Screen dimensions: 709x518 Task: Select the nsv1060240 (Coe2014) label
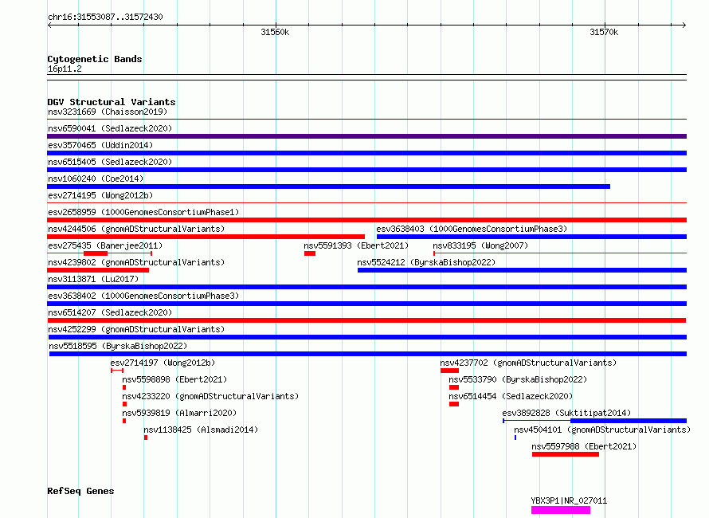(96, 179)
